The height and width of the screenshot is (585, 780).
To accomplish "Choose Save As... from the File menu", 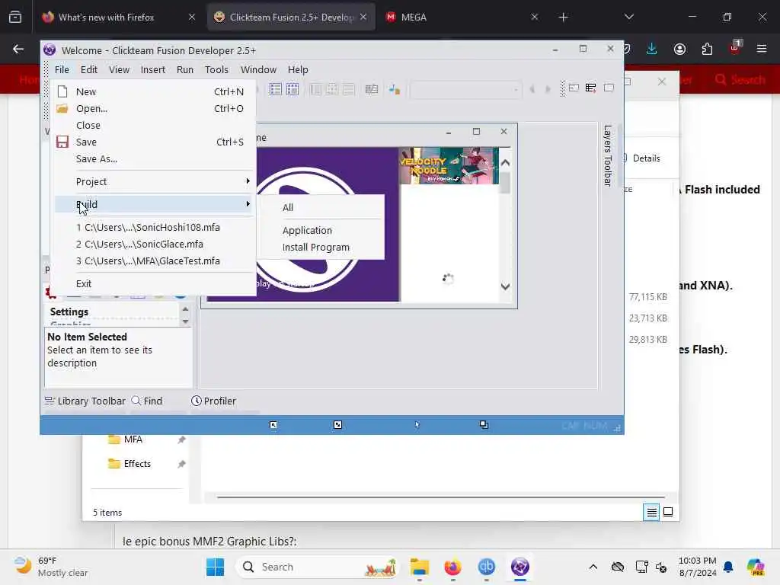I will 153,158.
